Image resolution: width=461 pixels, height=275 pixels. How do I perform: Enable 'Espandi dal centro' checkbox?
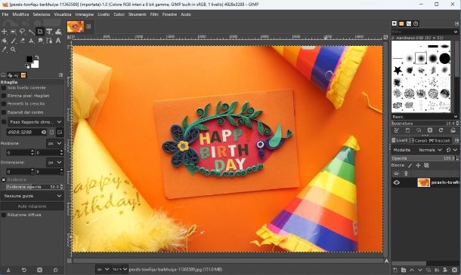point(4,112)
